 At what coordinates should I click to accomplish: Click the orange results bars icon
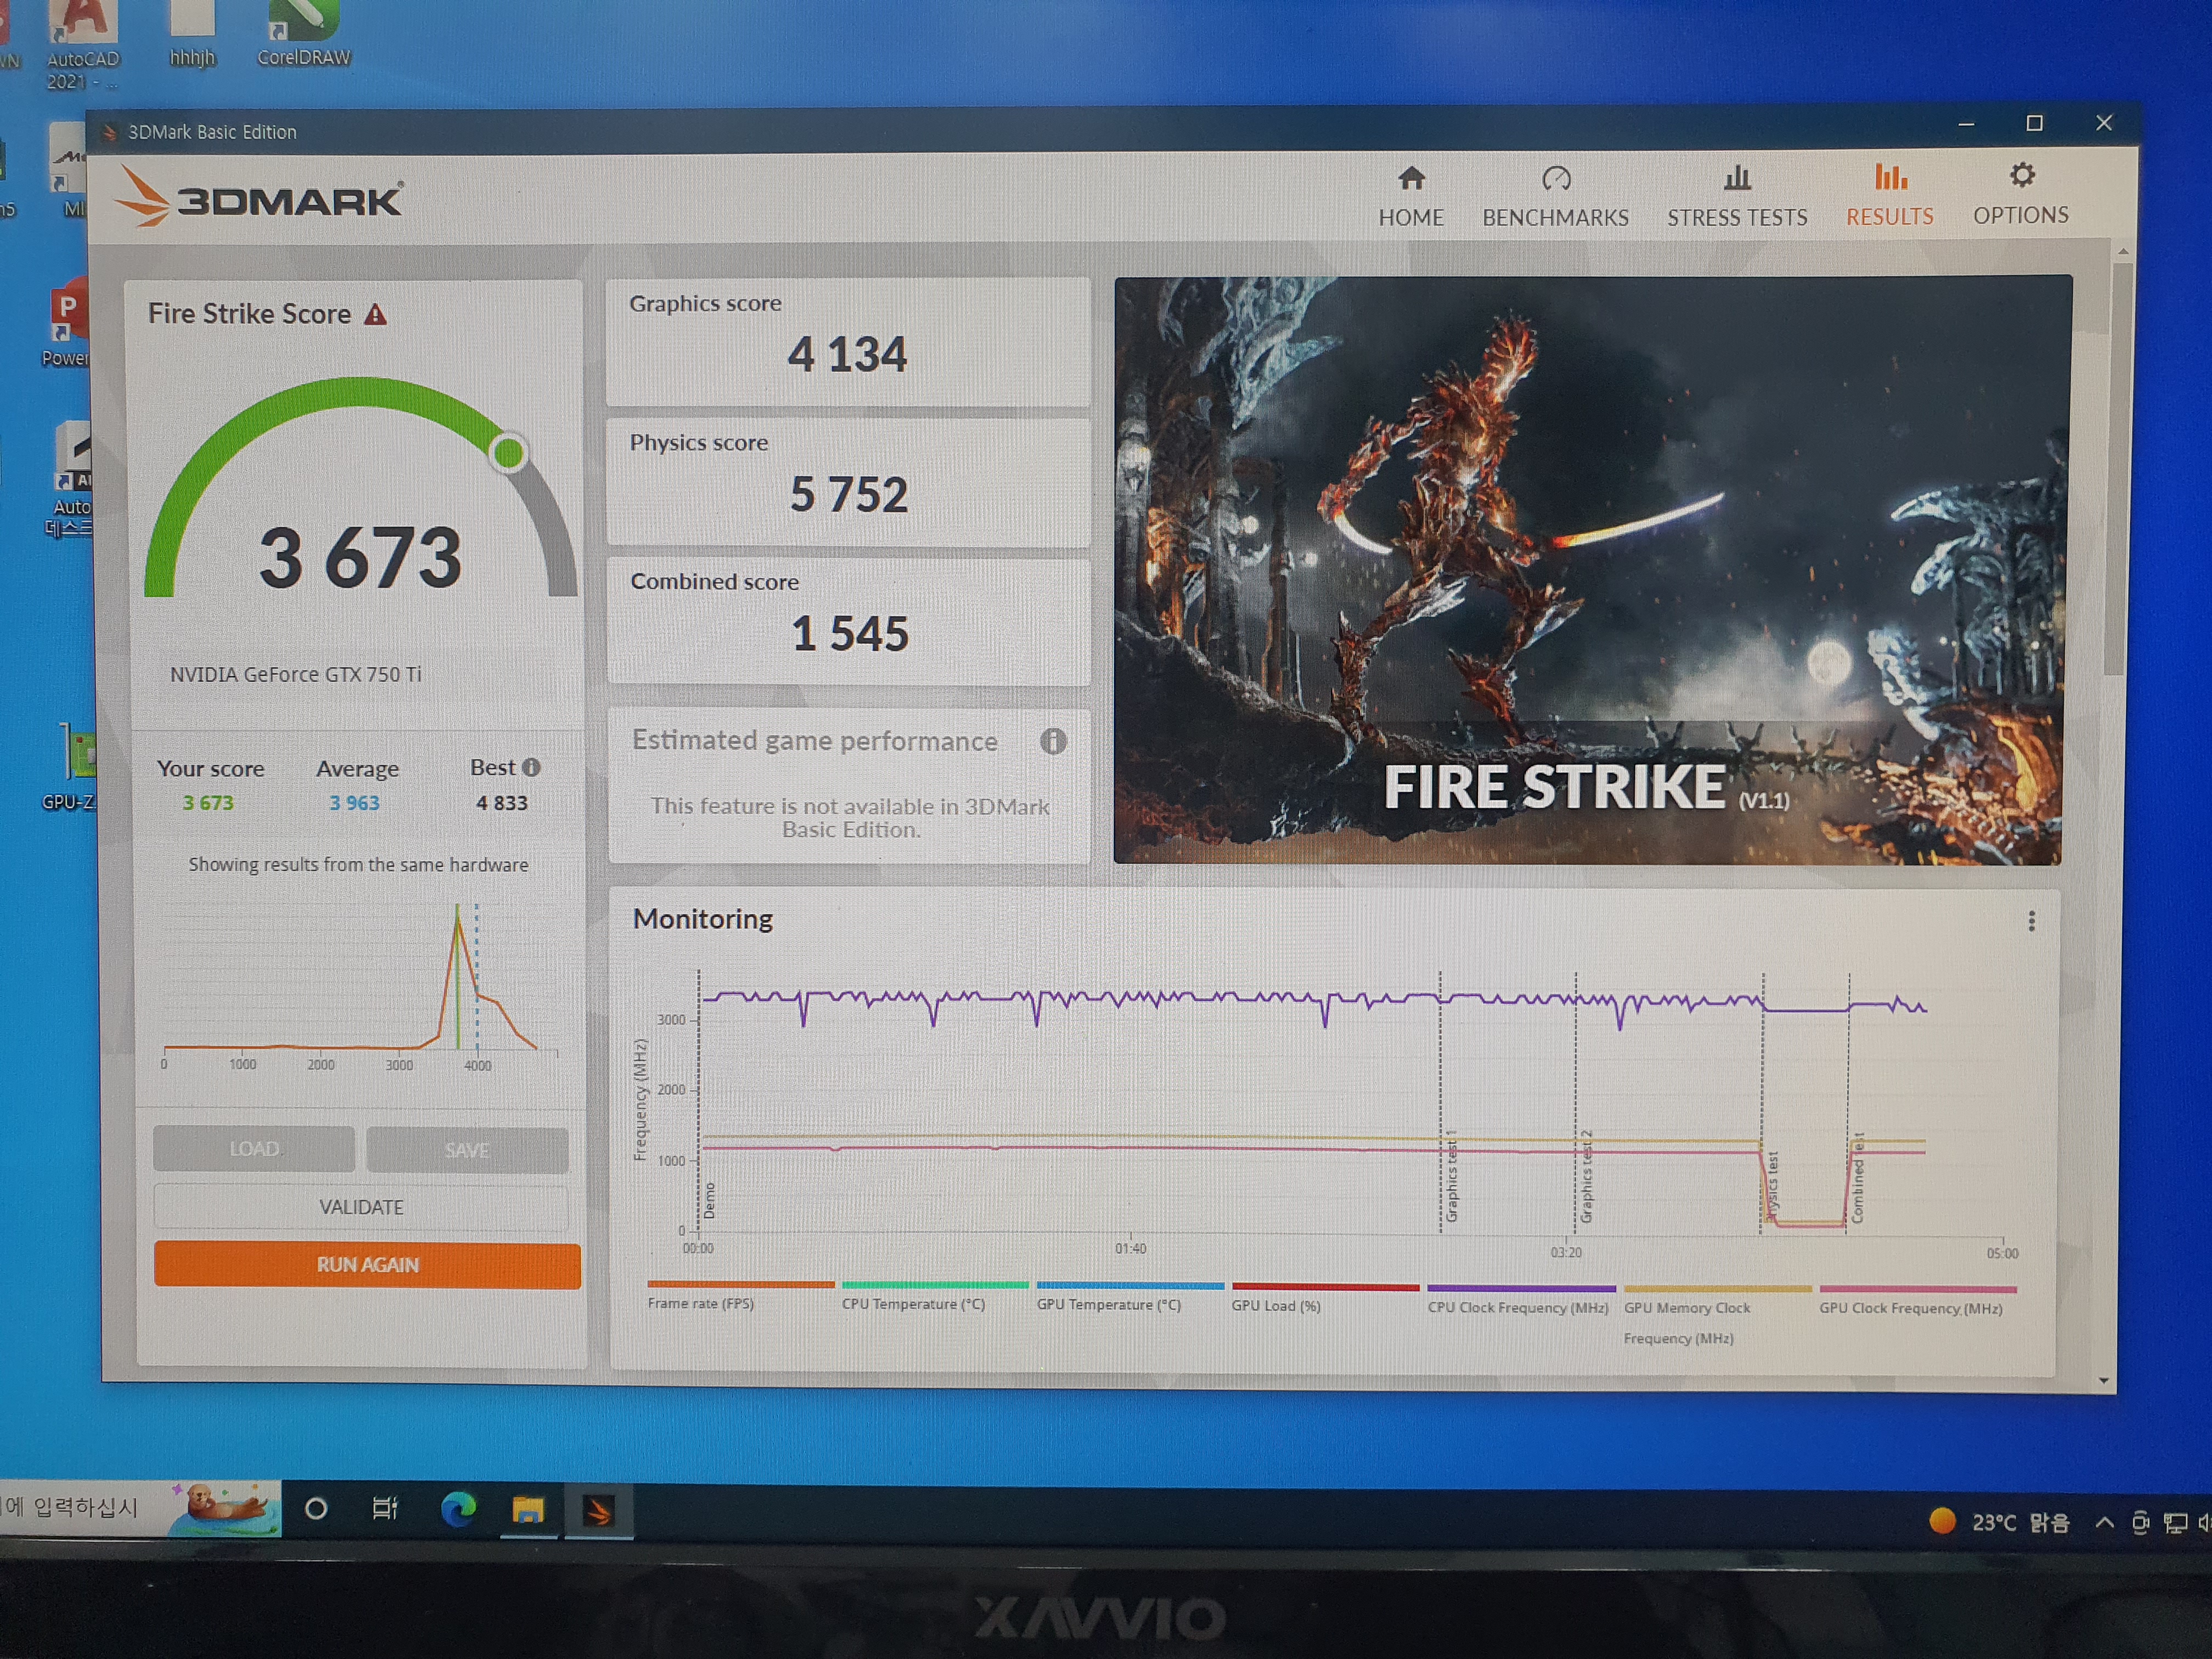pyautogui.click(x=1890, y=177)
